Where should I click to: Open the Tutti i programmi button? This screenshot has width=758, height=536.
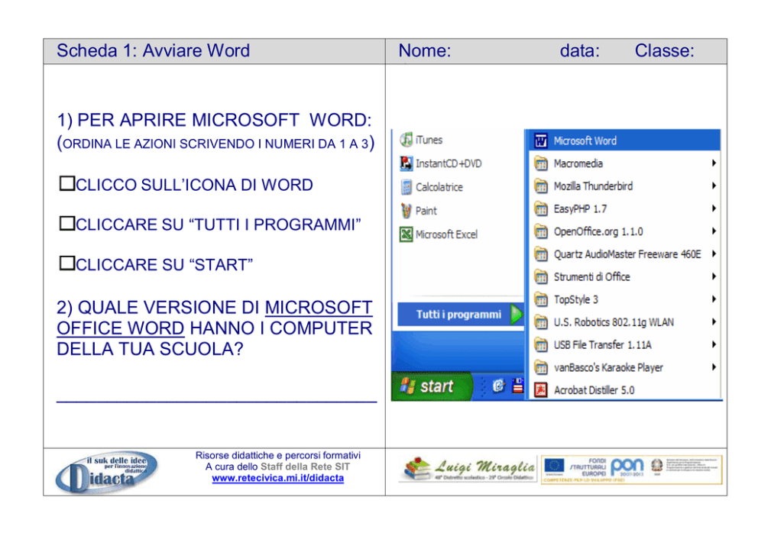[460, 315]
